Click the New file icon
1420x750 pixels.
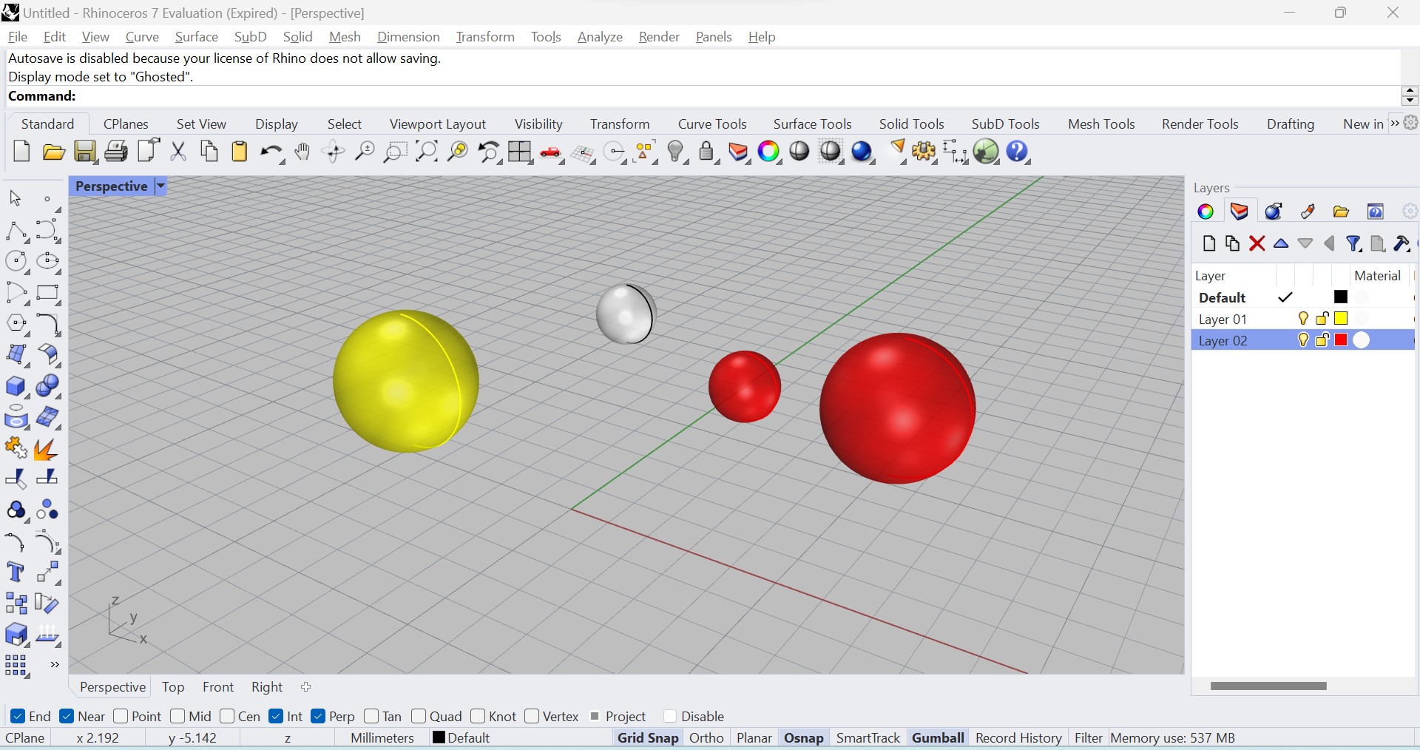click(21, 152)
